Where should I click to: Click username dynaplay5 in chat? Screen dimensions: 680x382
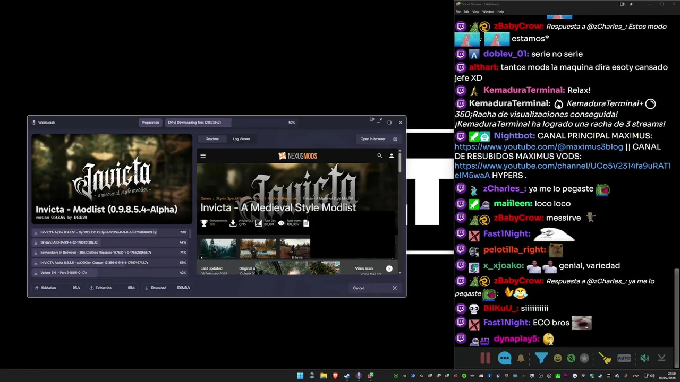click(x=516, y=338)
